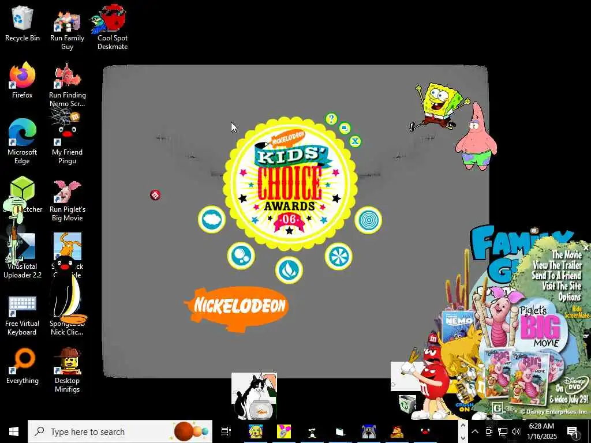The width and height of the screenshot is (591, 443).
Task: Open Run Finding Nemo Scr... shortcut
Action: 67,85
